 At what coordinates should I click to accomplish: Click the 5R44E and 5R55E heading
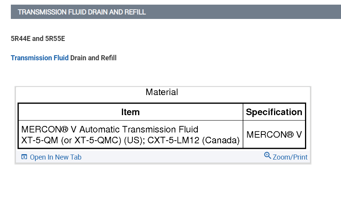coord(38,39)
